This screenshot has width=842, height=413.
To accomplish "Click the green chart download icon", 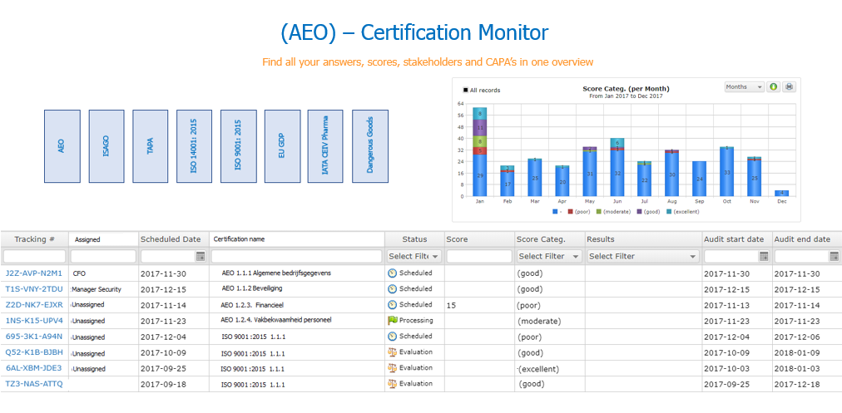I will (773, 86).
